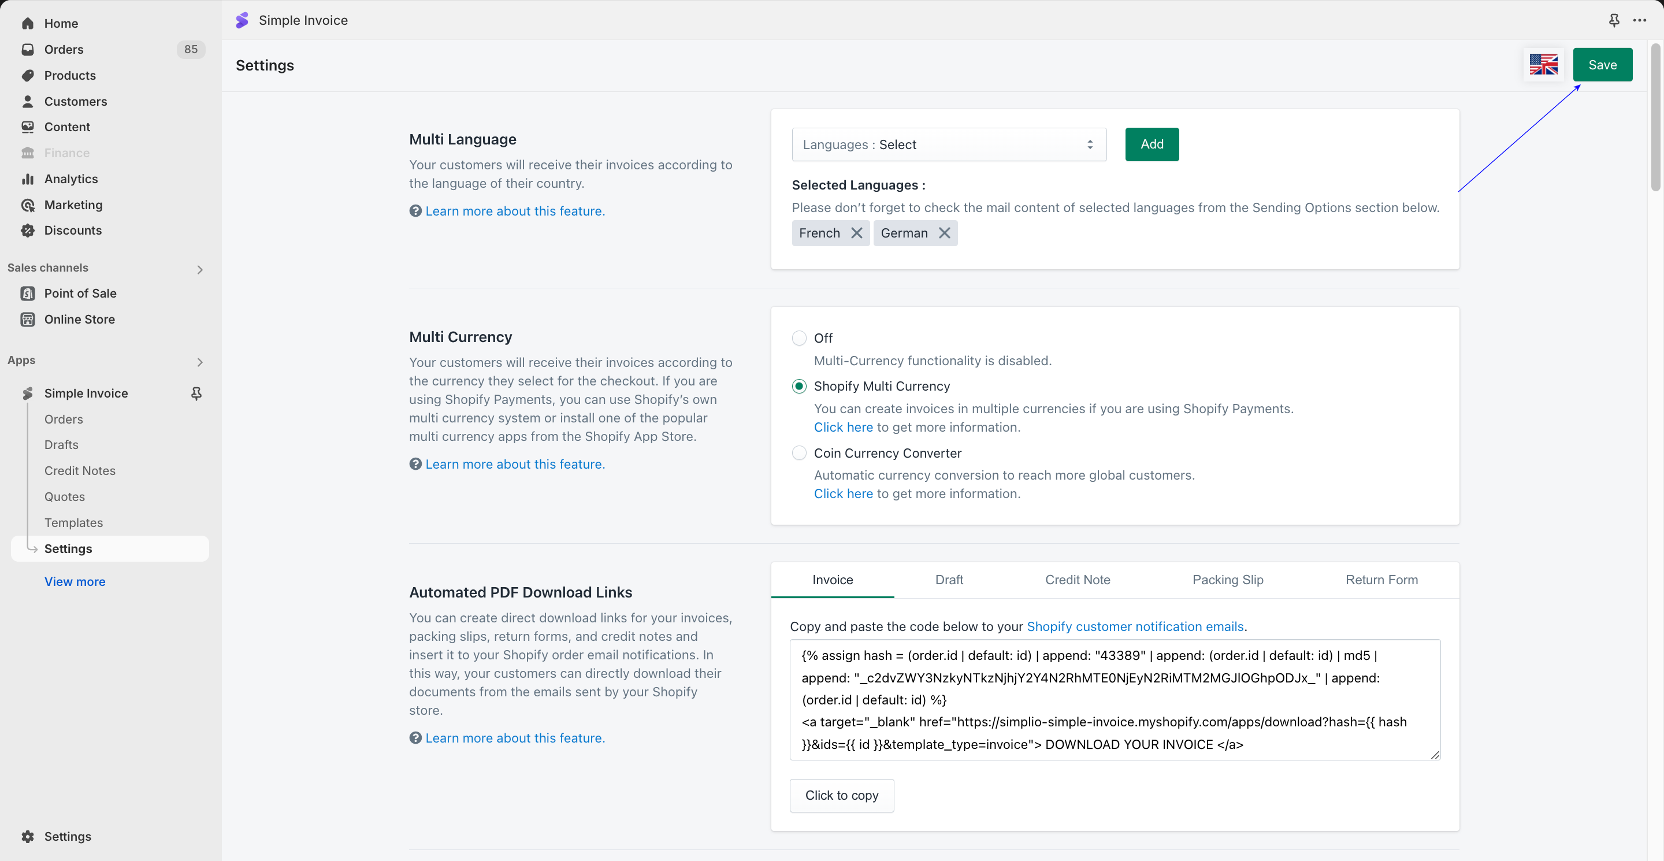
Task: Click the pin icon in top bar
Action: pyautogui.click(x=1614, y=20)
